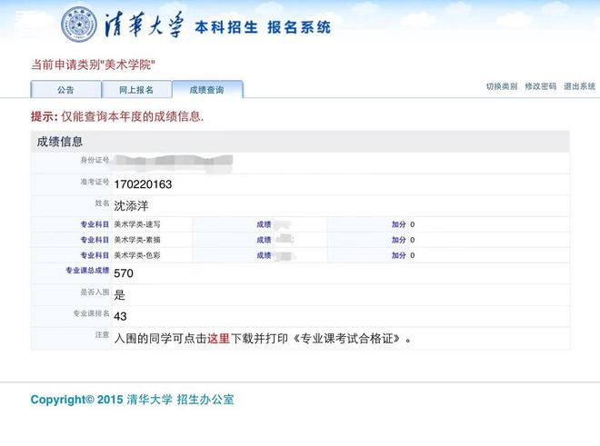The width and height of the screenshot is (600, 446).
Task: Click the total score value 570
Action: [x=124, y=273]
